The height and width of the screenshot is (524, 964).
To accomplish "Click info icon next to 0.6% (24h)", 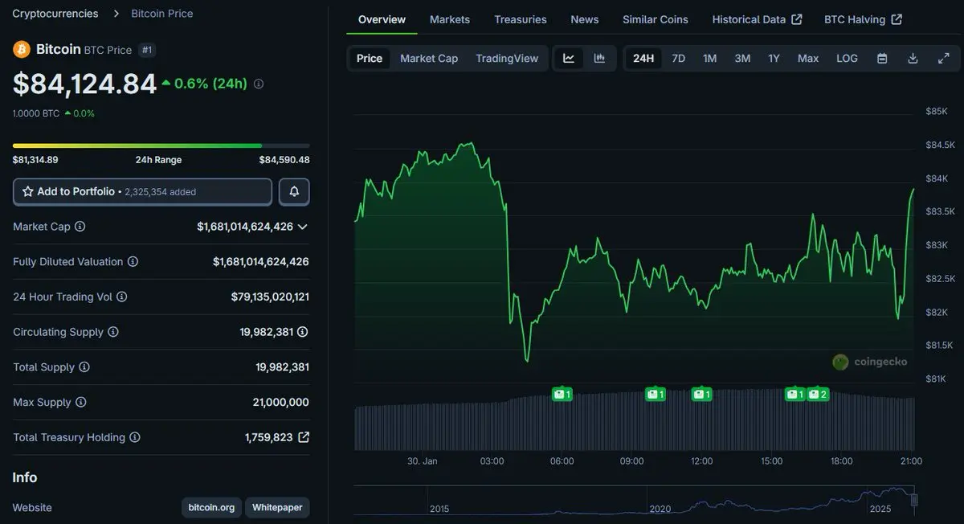I will pos(258,84).
